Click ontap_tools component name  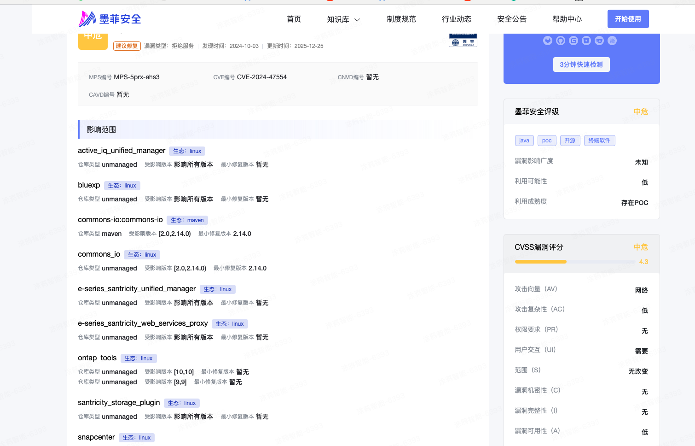[x=97, y=358]
